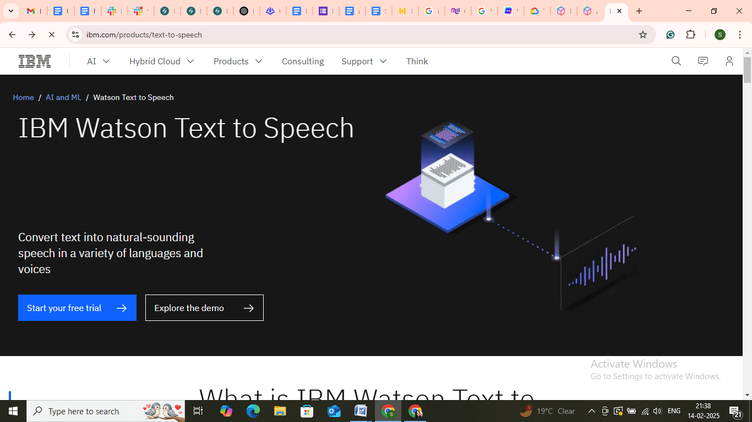Screen dimensions: 752x422
Task: Expand the Products dropdown
Action: pos(238,61)
